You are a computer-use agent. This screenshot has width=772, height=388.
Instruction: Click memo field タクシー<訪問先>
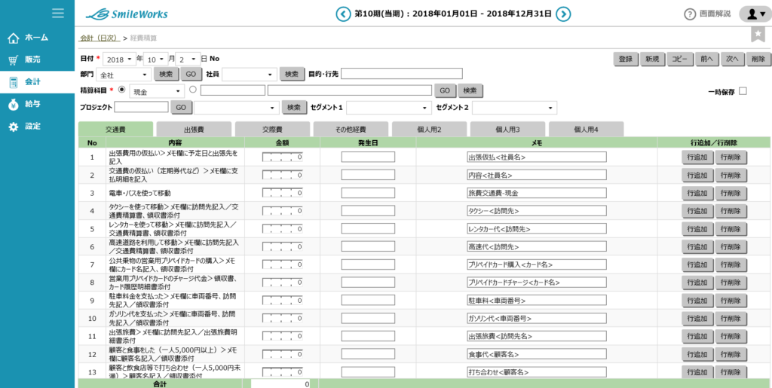point(537,210)
